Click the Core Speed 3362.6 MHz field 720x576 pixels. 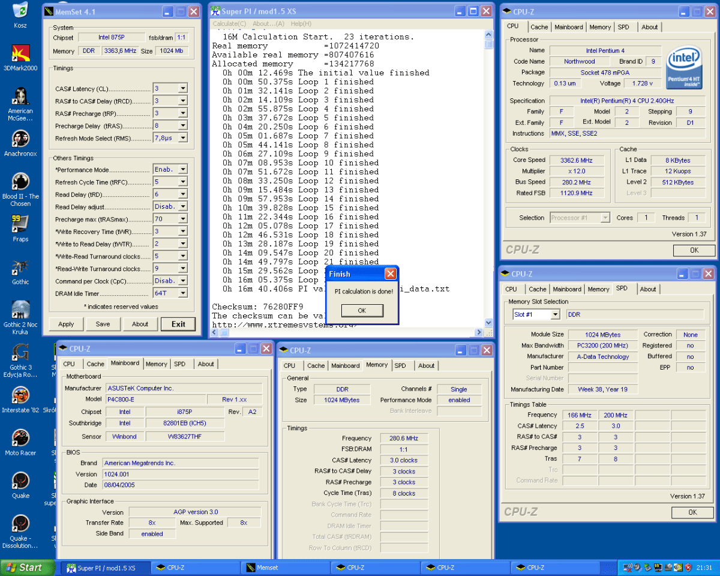(x=576, y=160)
